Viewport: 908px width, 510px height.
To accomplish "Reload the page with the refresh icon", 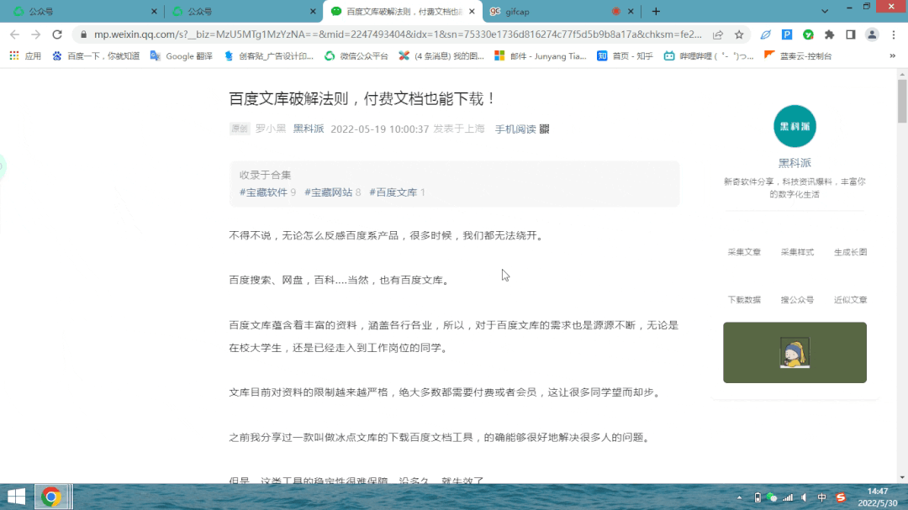I will [57, 34].
